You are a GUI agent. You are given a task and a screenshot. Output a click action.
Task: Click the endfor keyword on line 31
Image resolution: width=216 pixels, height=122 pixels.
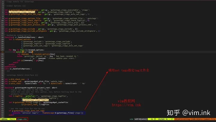click(12, 65)
